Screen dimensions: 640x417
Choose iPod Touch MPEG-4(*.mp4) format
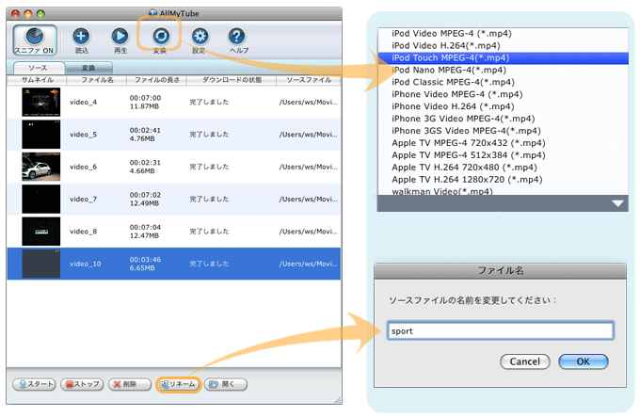pos(503,58)
